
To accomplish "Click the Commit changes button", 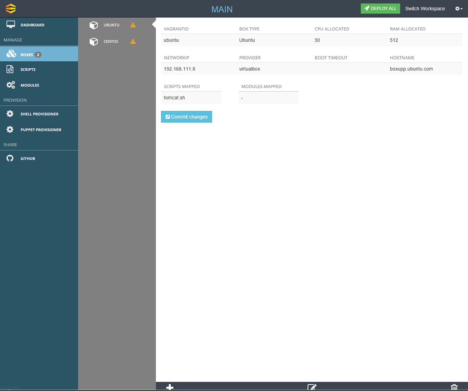I will coord(186,116).
